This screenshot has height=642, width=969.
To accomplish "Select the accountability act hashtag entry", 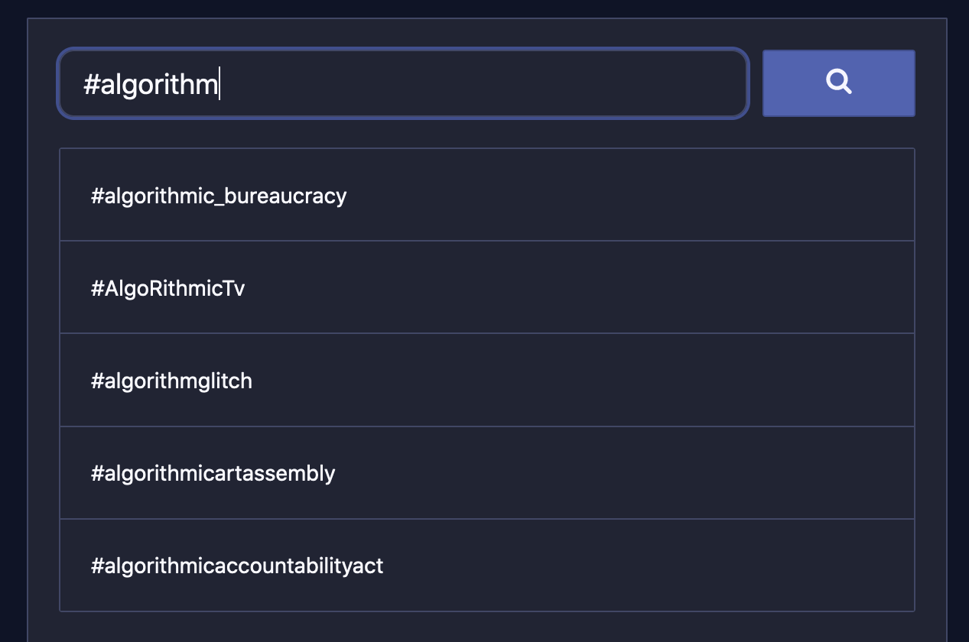I will 487,565.
